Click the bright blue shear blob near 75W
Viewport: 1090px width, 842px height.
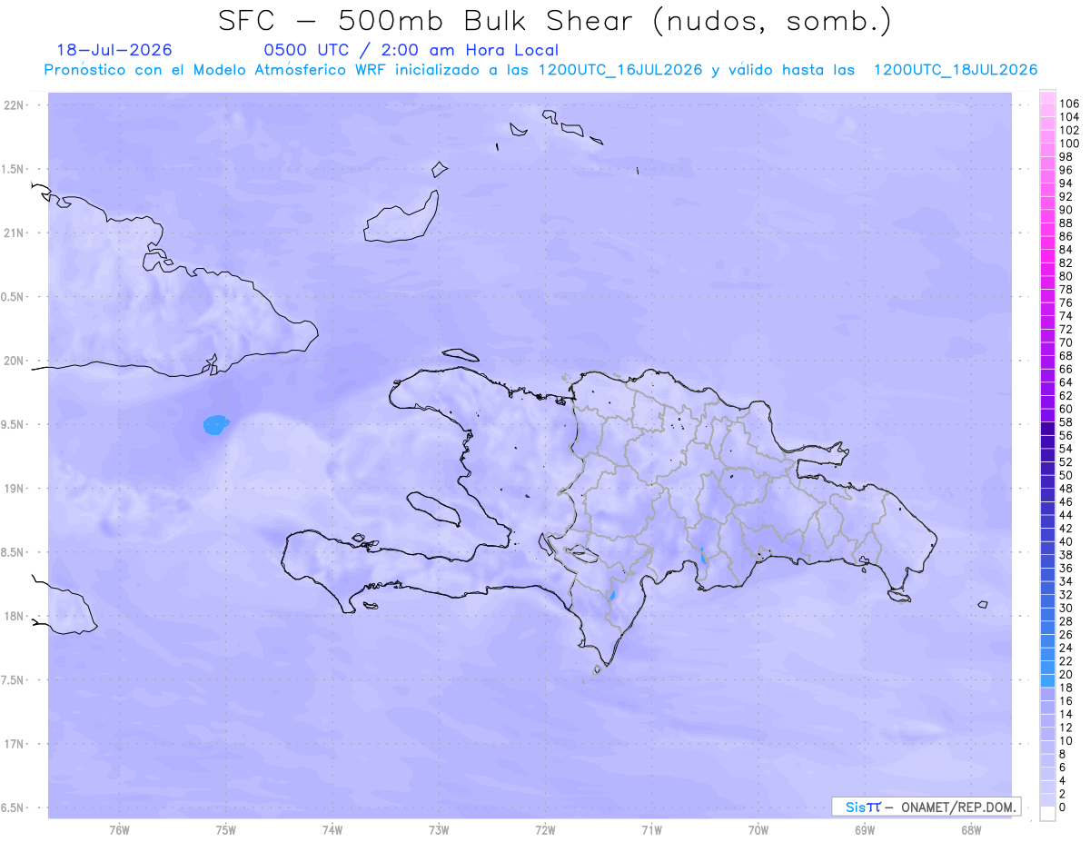215,424
